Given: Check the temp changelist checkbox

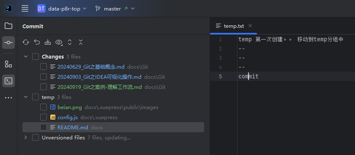Looking at the screenshot, I should click(35, 97).
